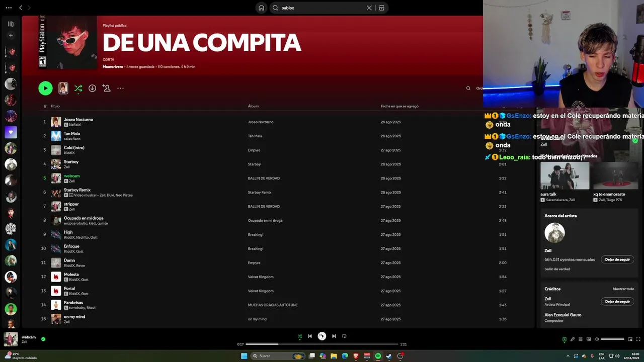Skip to the previous track
The image size is (644, 362).
tap(310, 336)
